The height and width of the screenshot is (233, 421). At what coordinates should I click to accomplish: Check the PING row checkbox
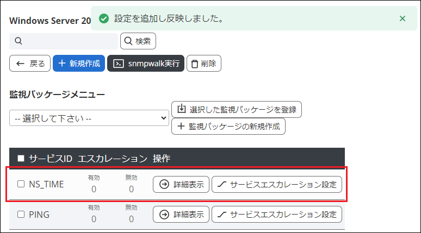coord(21,215)
